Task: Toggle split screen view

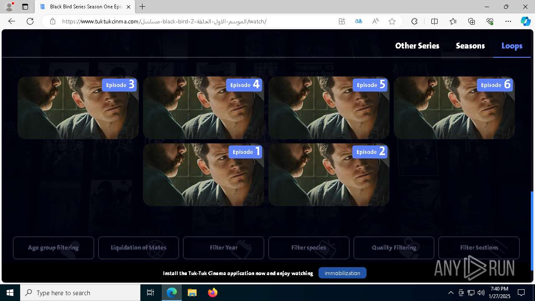Action: tap(434, 21)
